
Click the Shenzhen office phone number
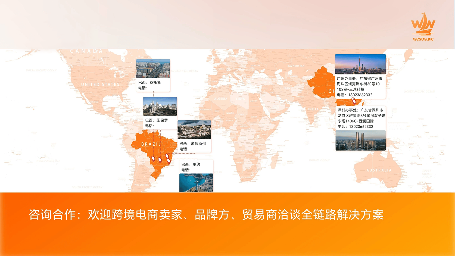[x=361, y=127]
